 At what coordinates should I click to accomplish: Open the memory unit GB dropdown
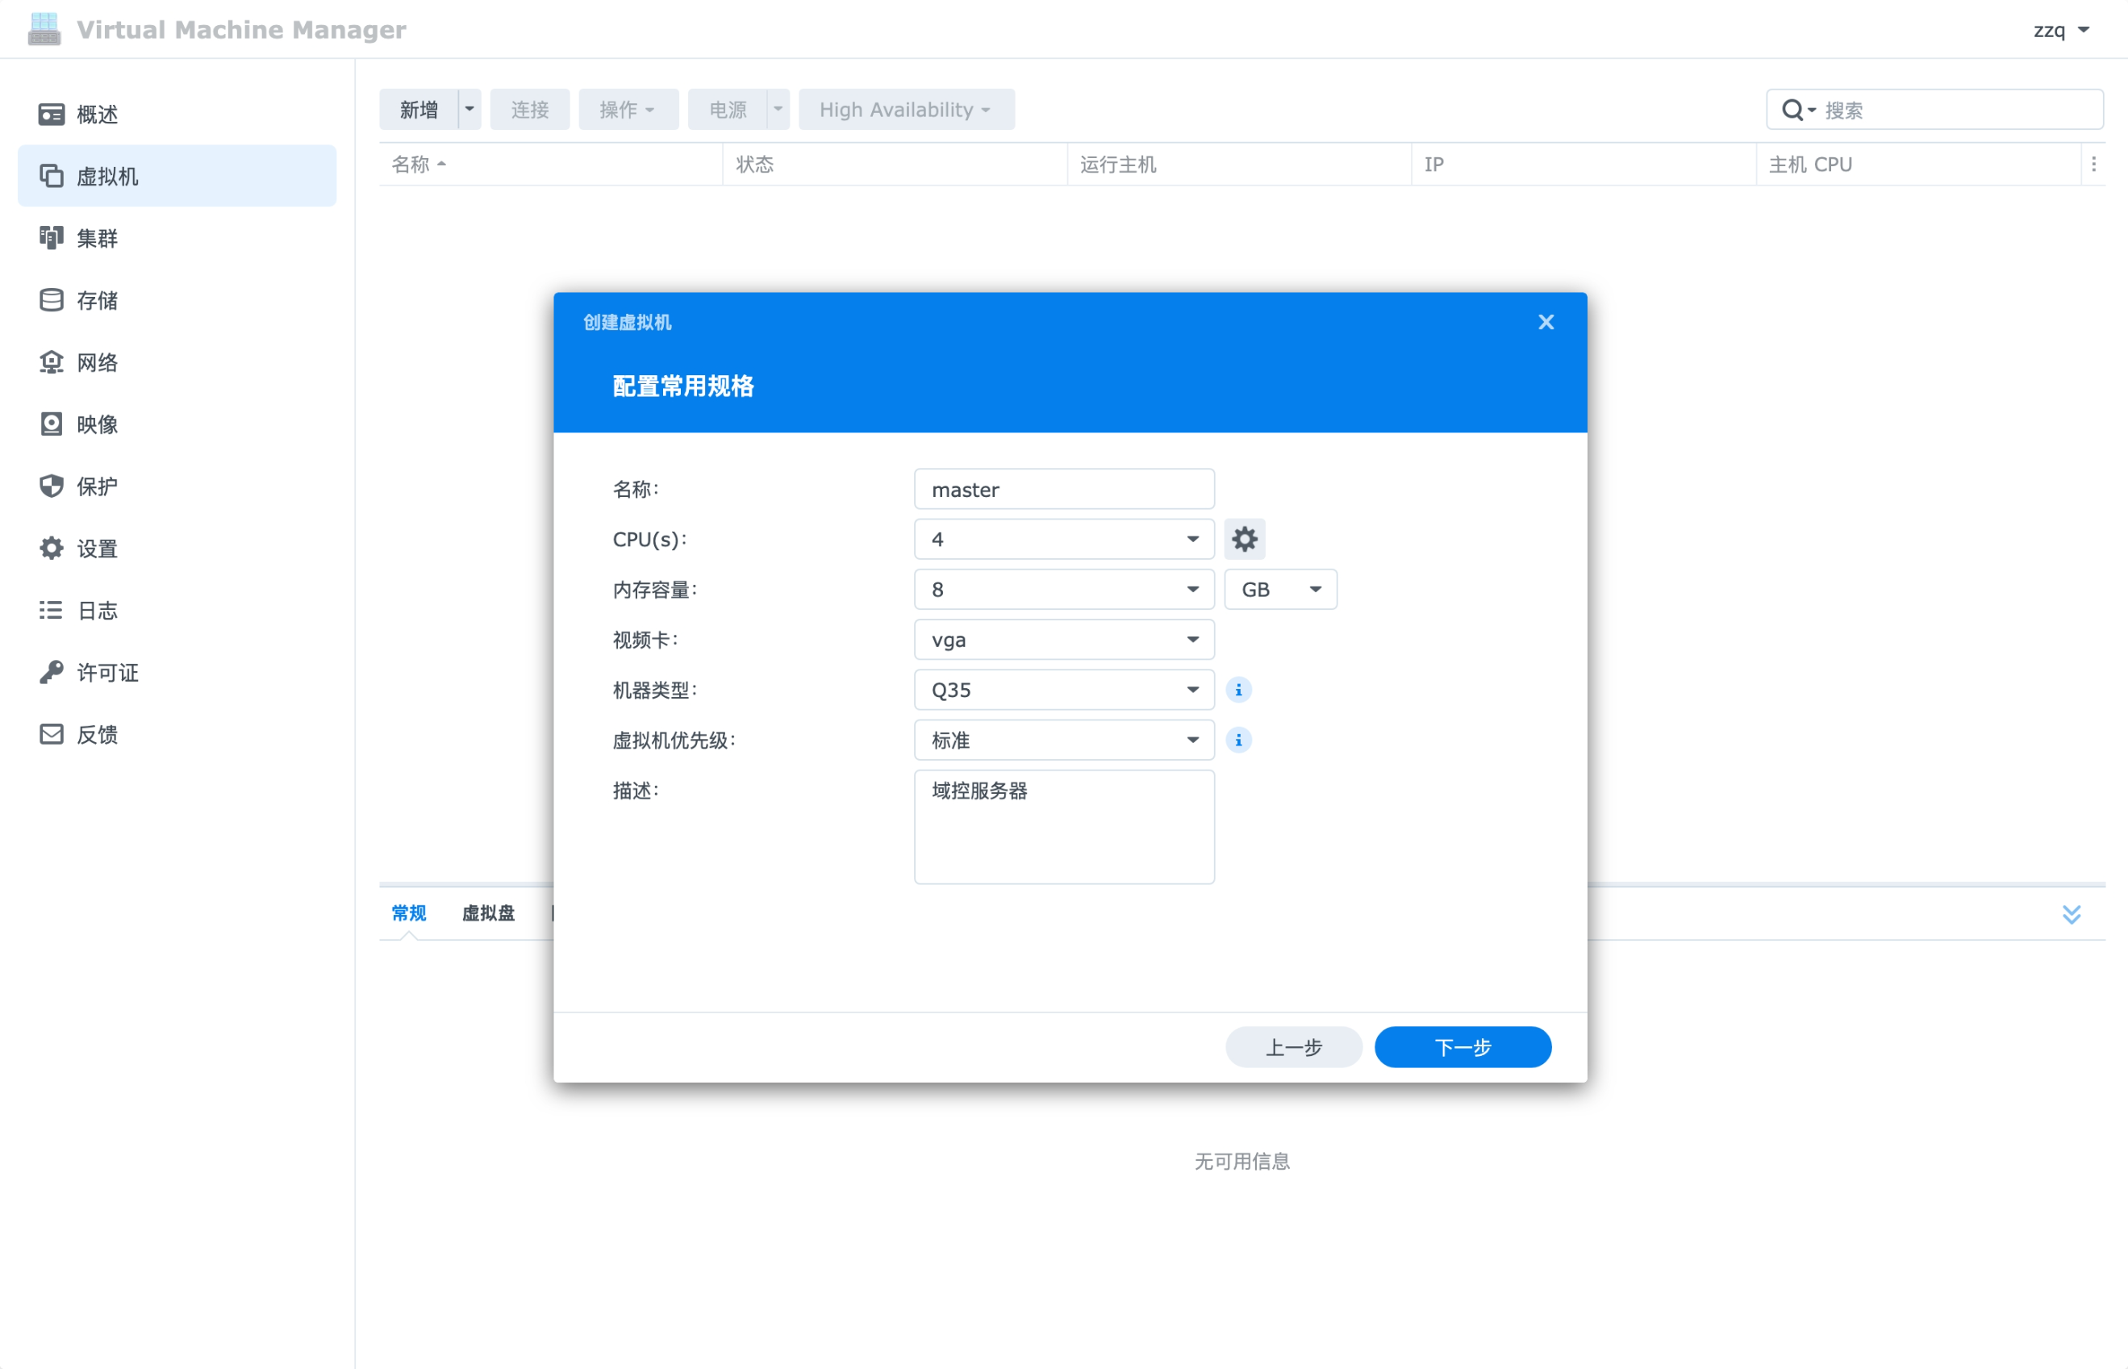point(1279,590)
